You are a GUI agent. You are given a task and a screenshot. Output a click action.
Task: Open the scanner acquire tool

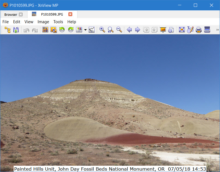click(x=207, y=30)
